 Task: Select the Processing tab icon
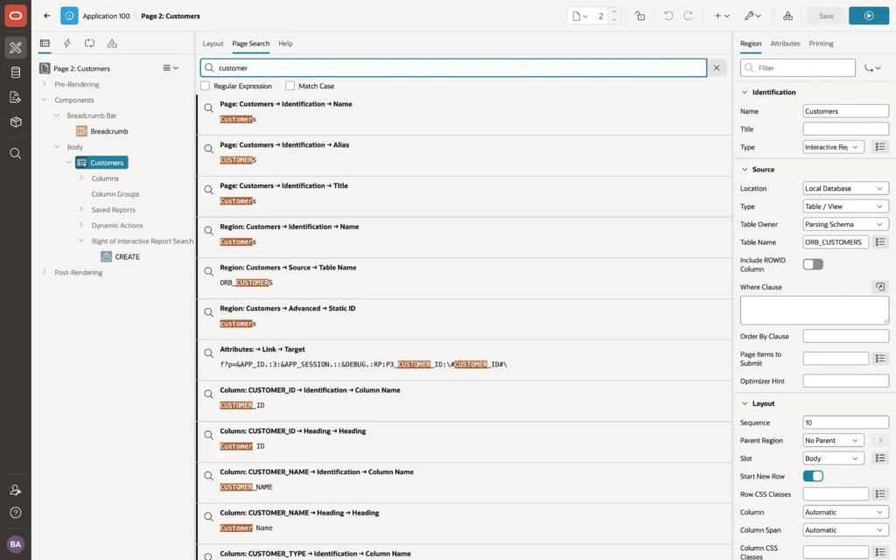[x=89, y=44]
